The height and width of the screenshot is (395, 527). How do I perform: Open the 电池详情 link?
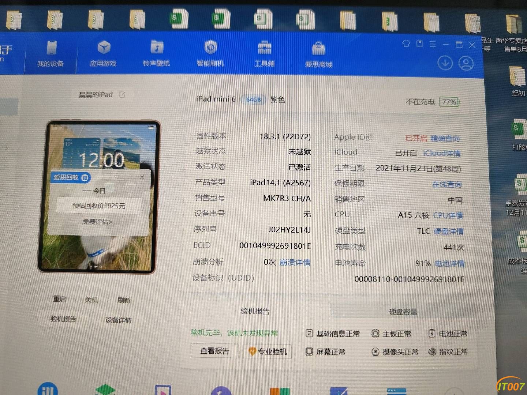pos(450,263)
